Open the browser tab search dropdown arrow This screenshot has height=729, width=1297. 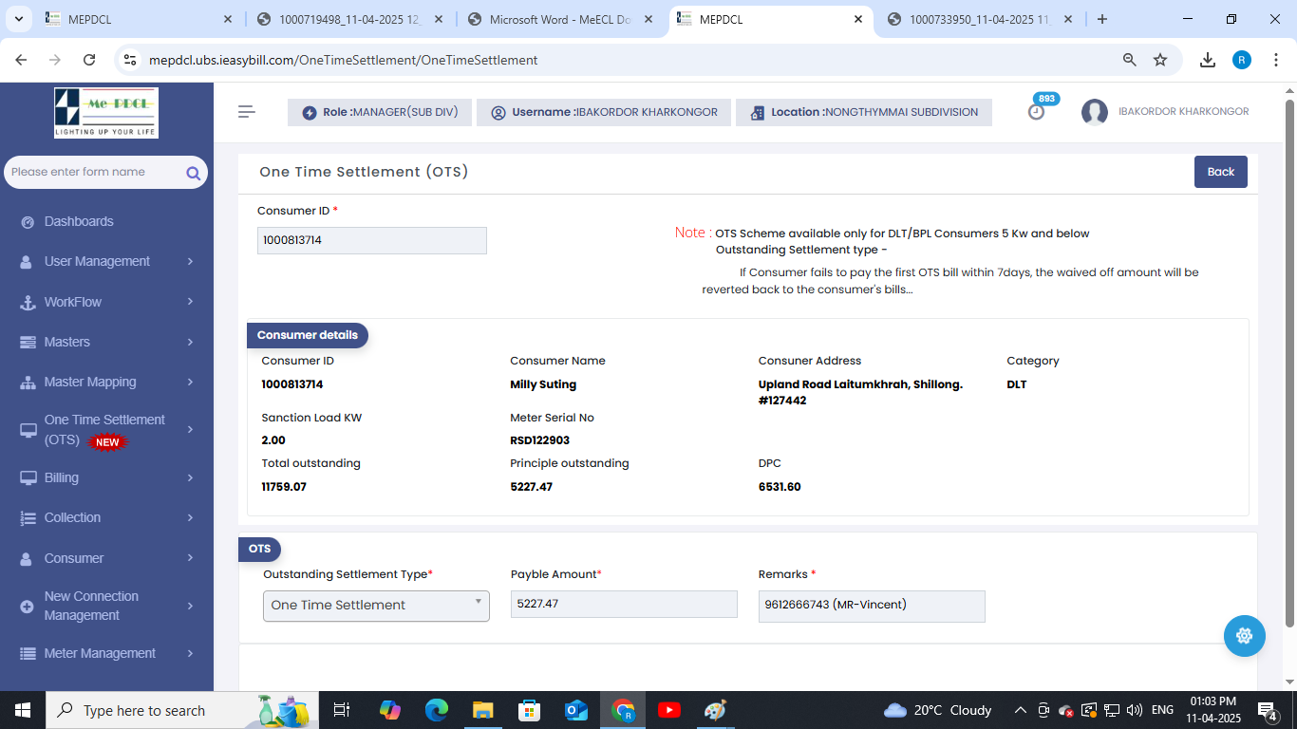click(20, 19)
